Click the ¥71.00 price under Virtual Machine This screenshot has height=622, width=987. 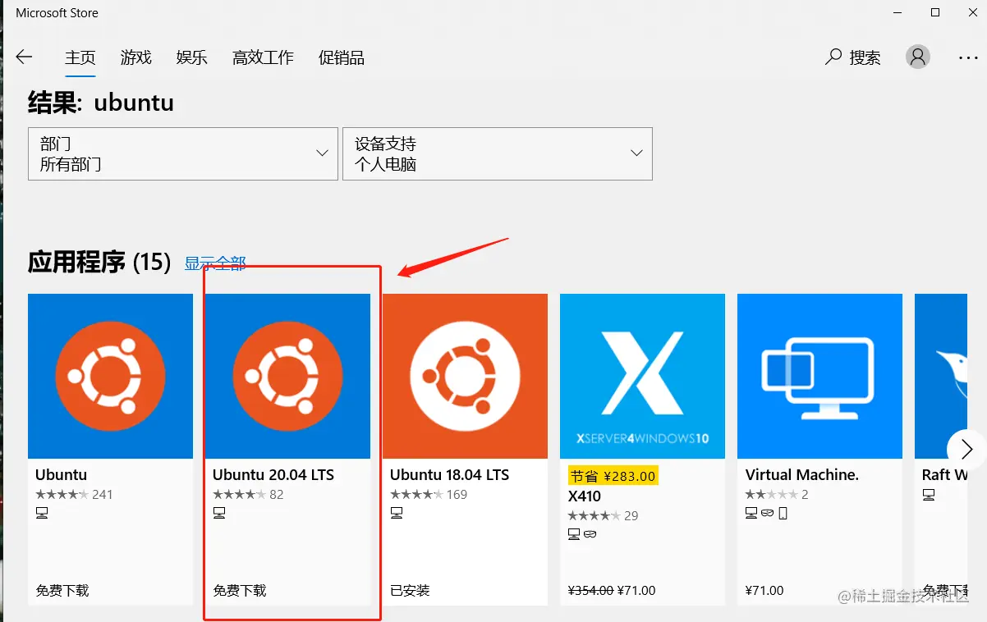click(x=764, y=590)
